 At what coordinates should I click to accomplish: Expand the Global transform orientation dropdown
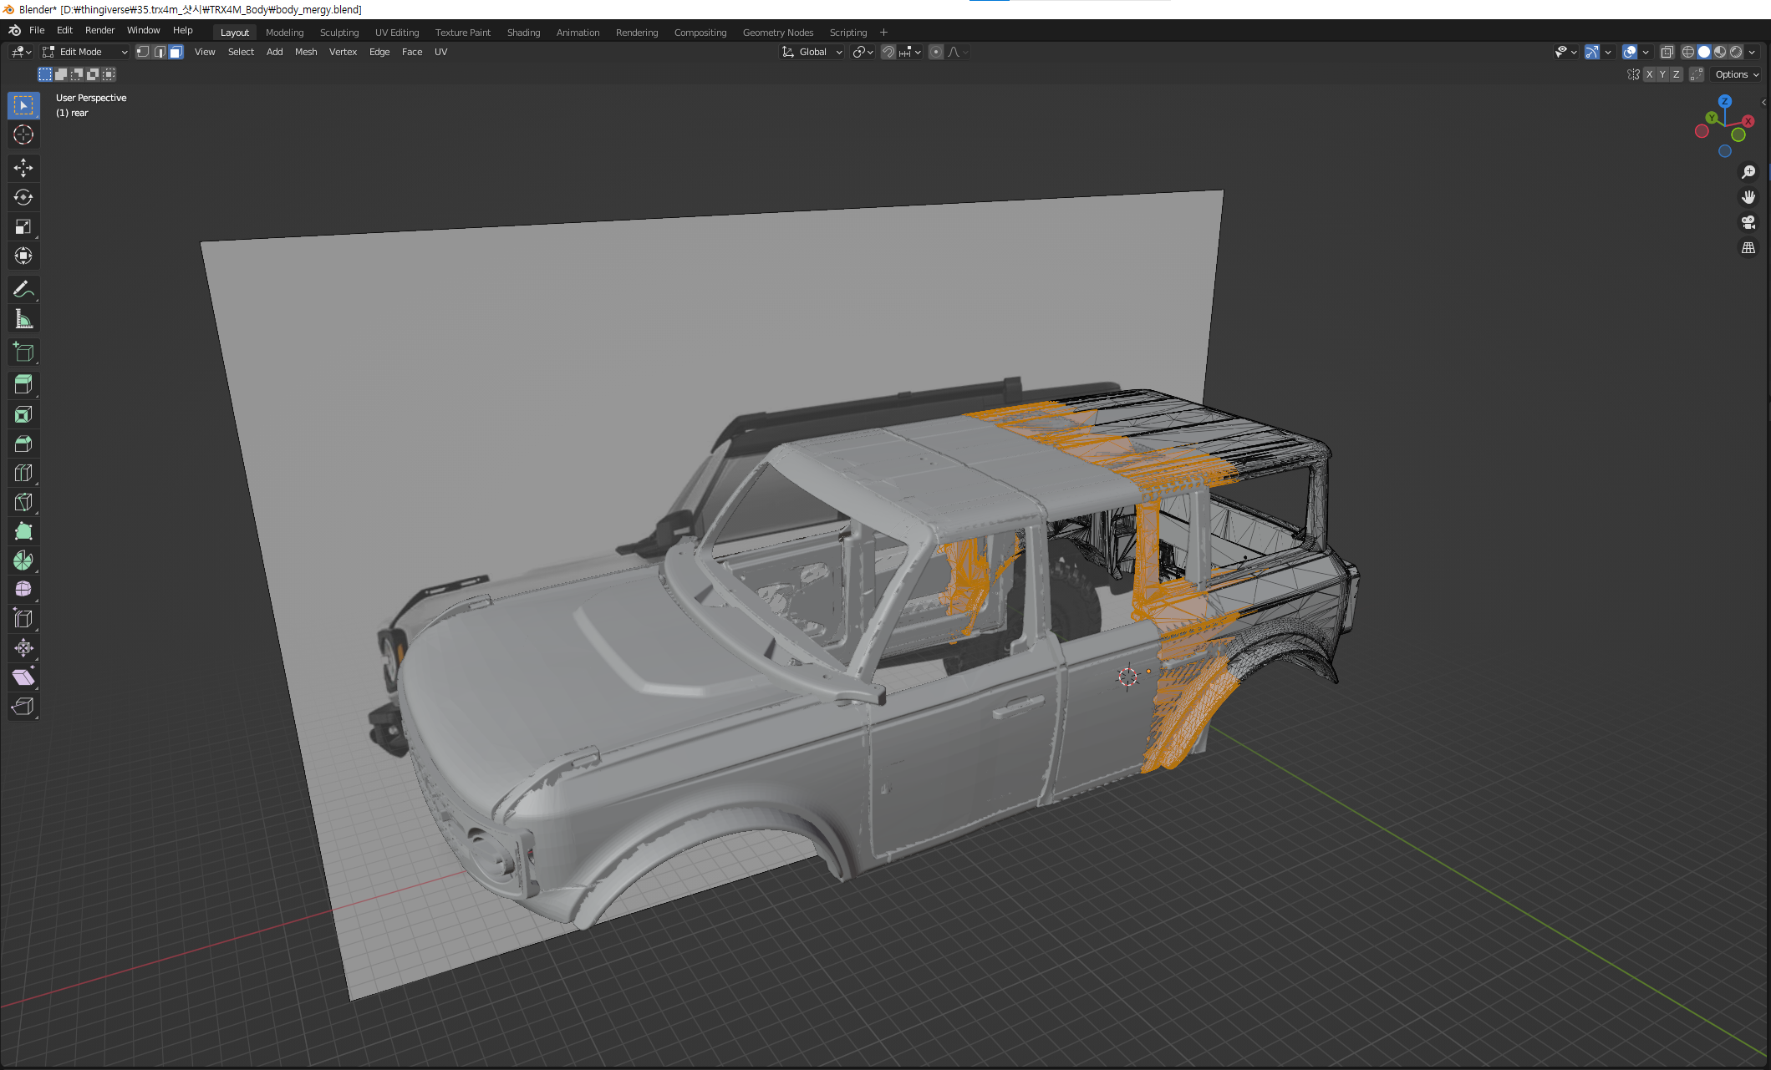[x=812, y=52]
